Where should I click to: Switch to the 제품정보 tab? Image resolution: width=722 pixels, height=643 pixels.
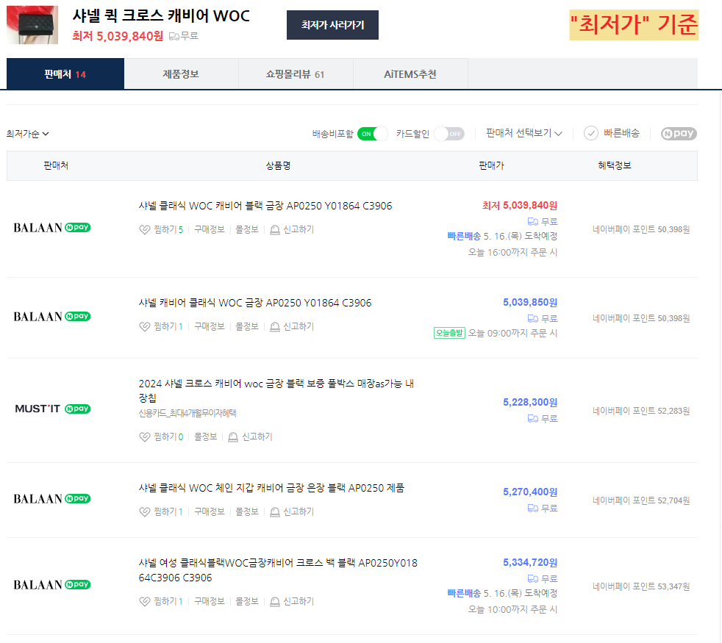pos(181,74)
